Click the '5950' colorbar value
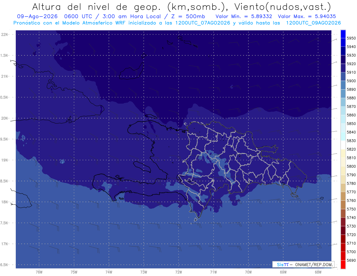The width and height of the screenshot is (357, 276). (351, 38)
